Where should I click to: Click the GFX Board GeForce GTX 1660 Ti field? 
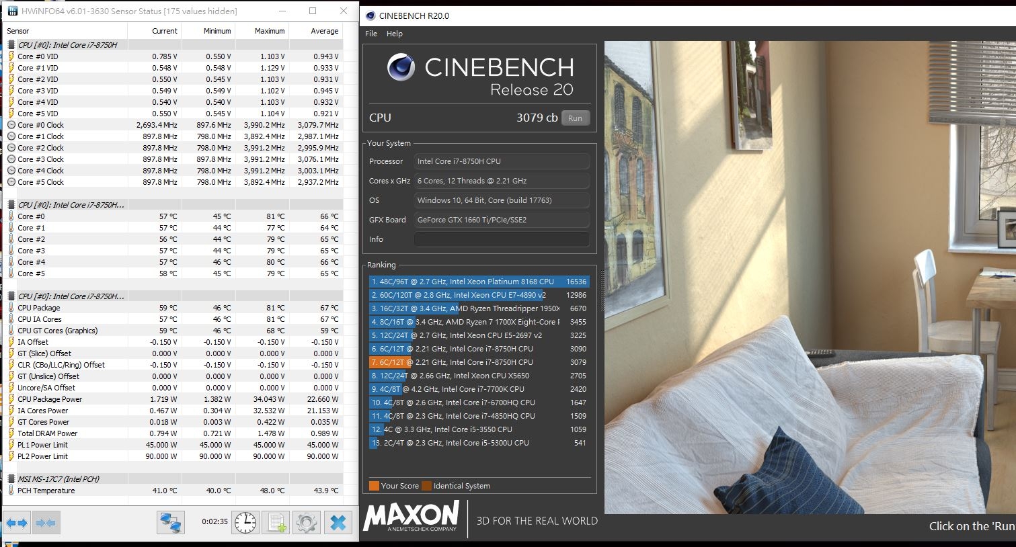[x=502, y=220]
